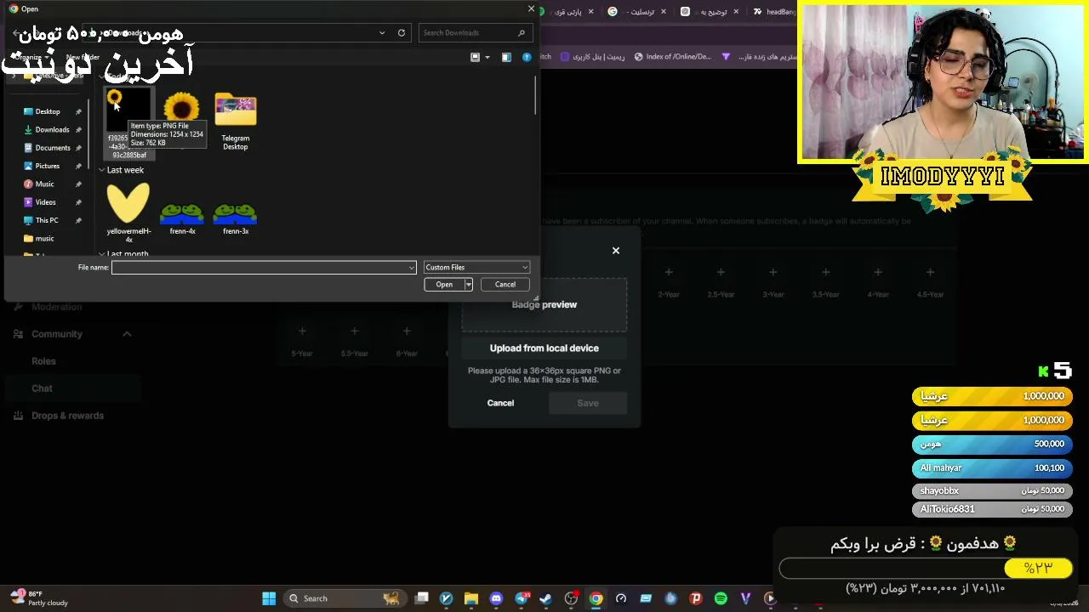
Task: Open Documents in the navigation pane
Action: [x=53, y=148]
